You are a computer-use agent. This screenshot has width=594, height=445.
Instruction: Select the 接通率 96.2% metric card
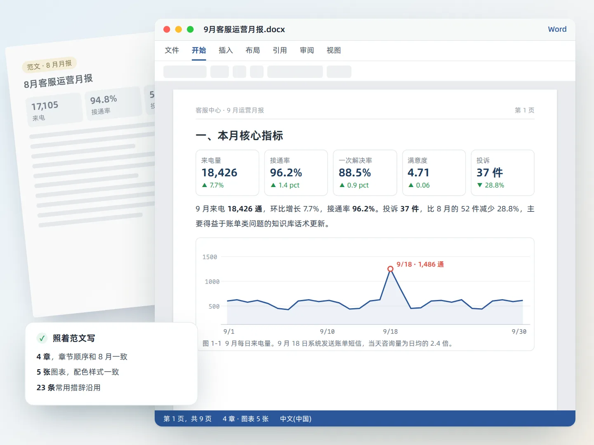click(x=296, y=173)
